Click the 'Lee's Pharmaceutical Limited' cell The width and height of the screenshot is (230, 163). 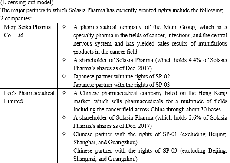click(x=29, y=126)
